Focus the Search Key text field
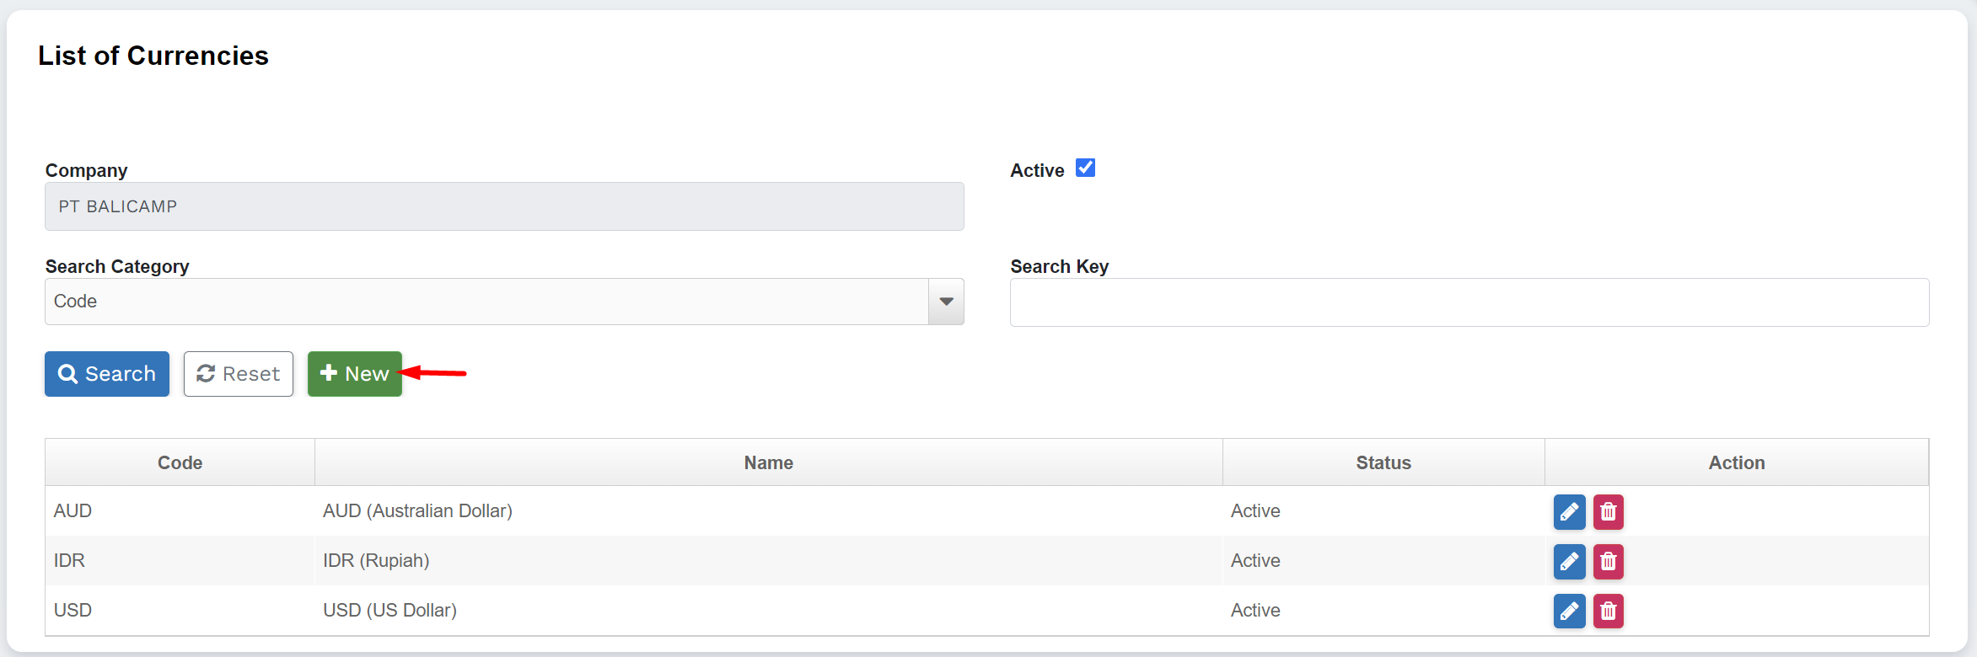Screen dimensions: 1977x657 click(1469, 302)
